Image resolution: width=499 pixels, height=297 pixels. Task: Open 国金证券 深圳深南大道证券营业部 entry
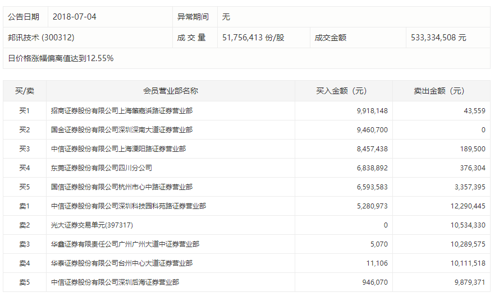point(121,130)
